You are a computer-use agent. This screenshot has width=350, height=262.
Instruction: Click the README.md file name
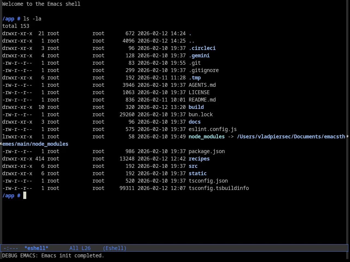202,100
